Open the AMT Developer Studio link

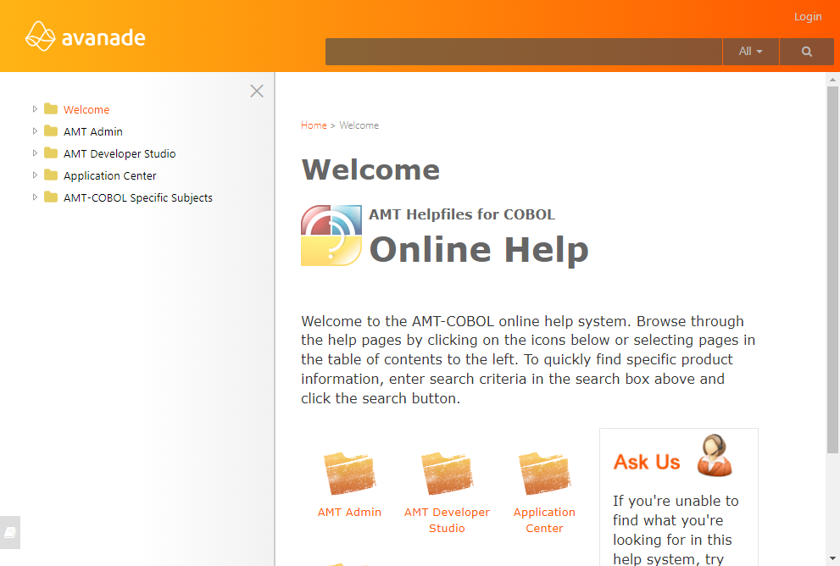click(x=447, y=520)
